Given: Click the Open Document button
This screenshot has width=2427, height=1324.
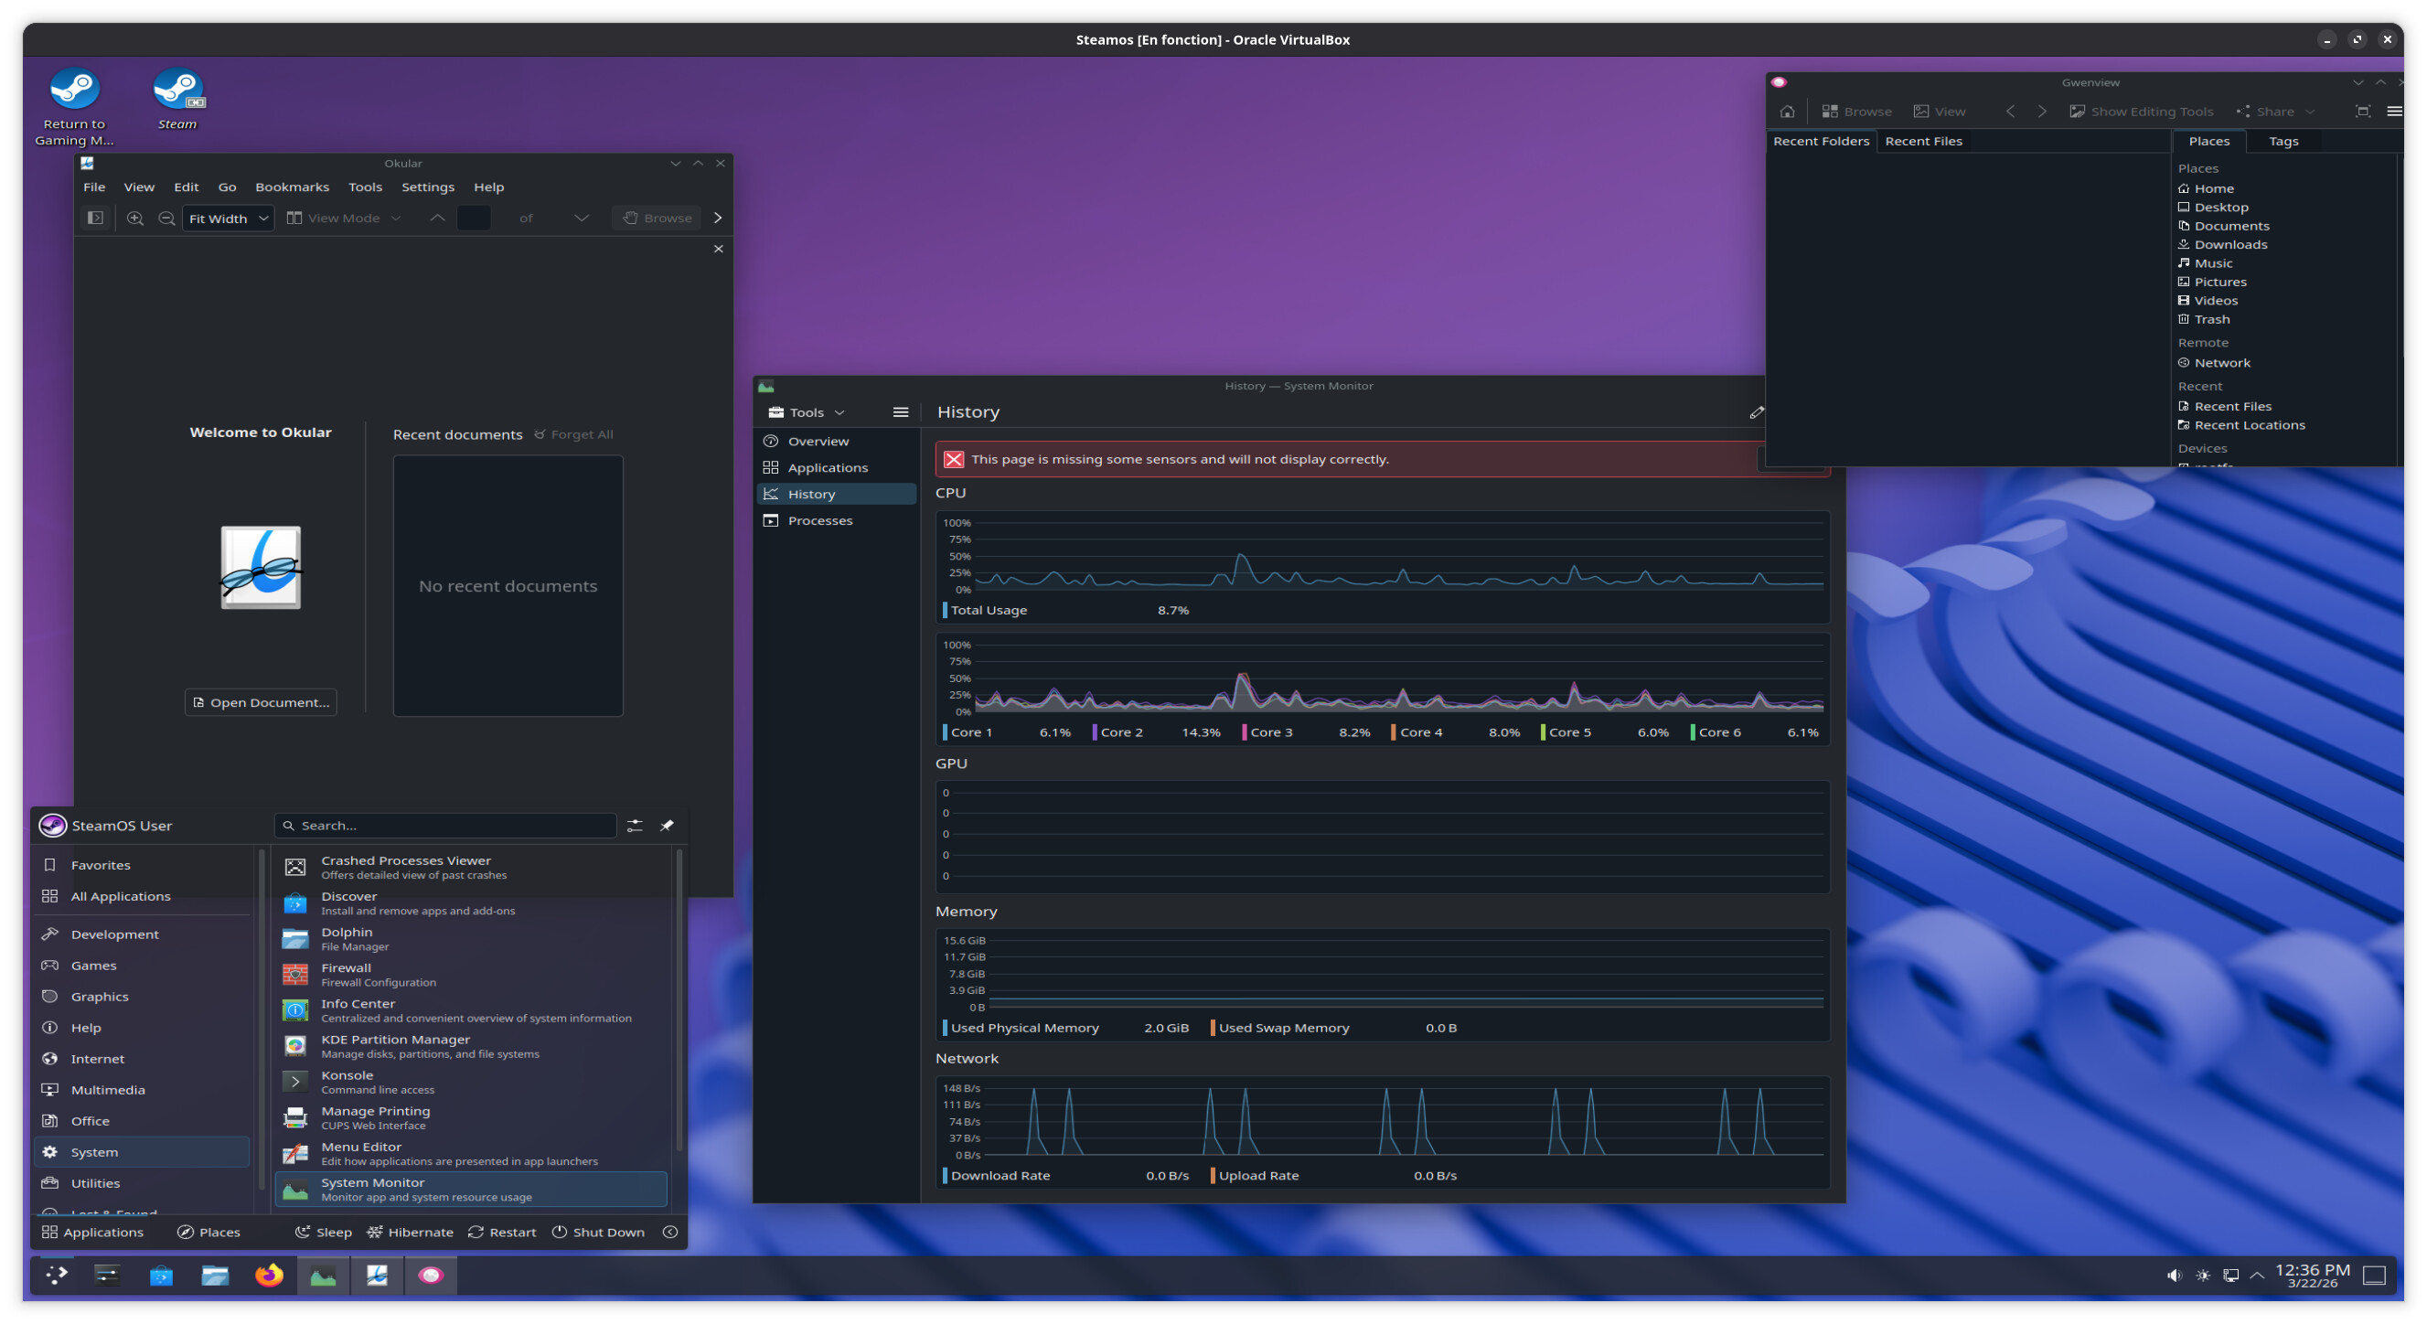Looking at the screenshot, I should (261, 702).
